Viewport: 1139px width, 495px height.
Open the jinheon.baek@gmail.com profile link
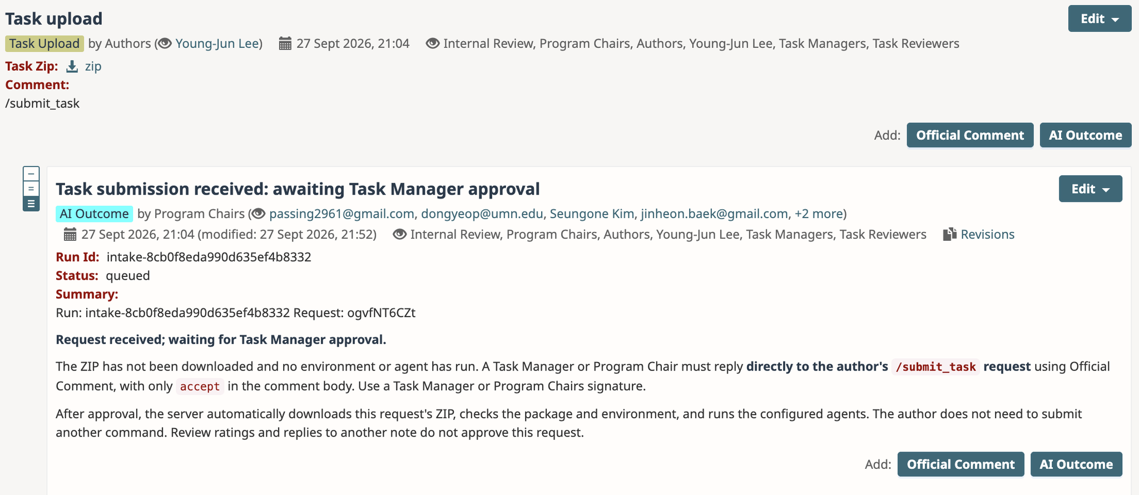coord(714,214)
